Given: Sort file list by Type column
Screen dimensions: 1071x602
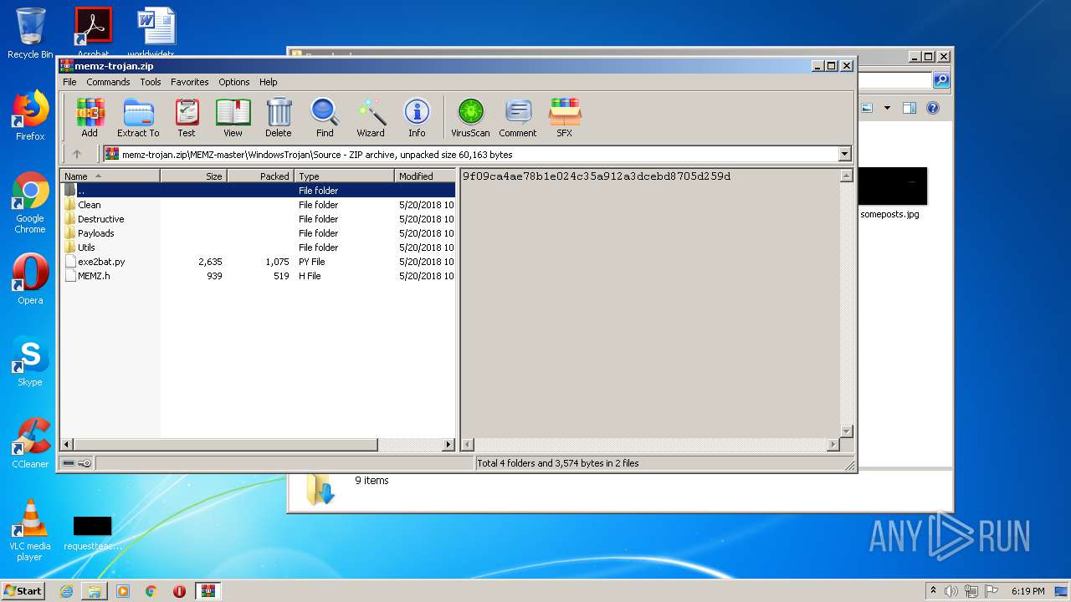Looking at the screenshot, I should pos(344,176).
